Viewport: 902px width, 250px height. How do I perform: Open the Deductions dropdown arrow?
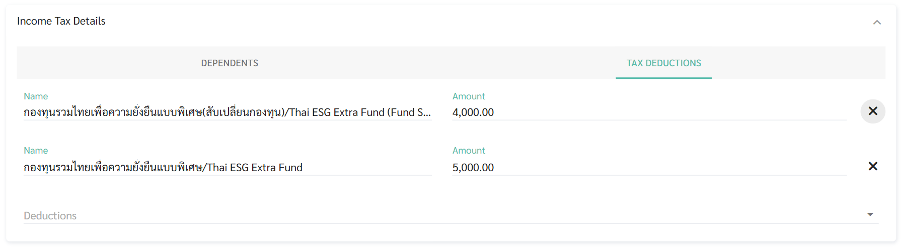870,214
